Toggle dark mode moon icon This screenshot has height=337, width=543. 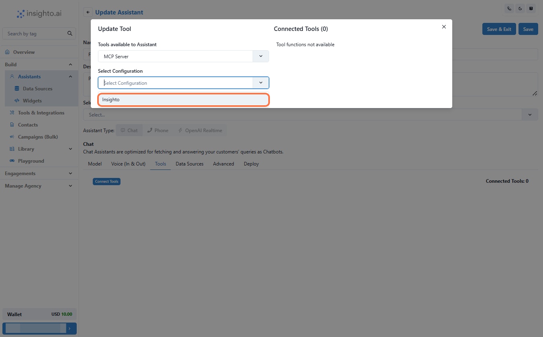[x=520, y=8]
